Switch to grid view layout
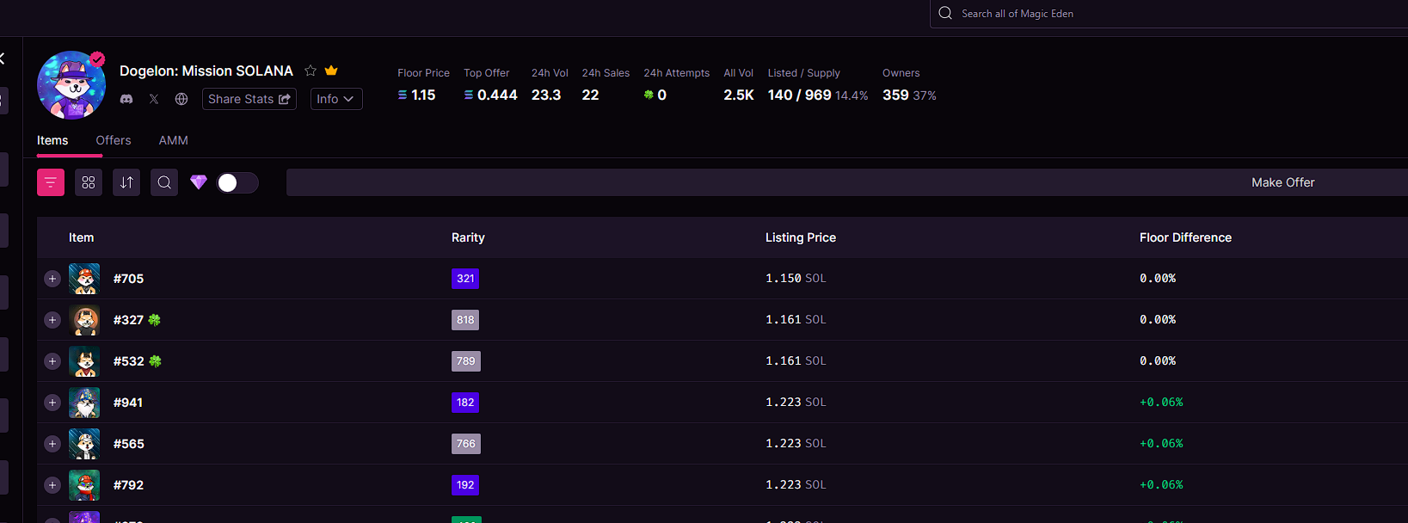 click(89, 182)
